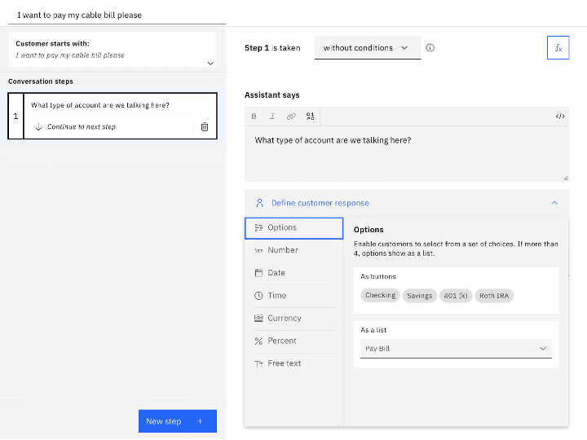587x440 pixels.
Task: Click the Roth IRA button option
Action: [494, 296]
